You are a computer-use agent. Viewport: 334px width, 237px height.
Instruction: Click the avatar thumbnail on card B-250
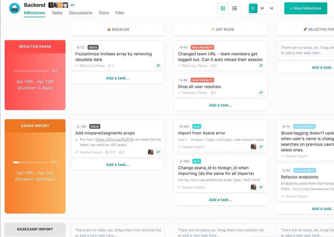tap(253, 146)
